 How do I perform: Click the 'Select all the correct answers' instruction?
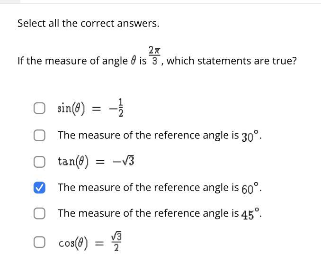pyautogui.click(x=88, y=23)
